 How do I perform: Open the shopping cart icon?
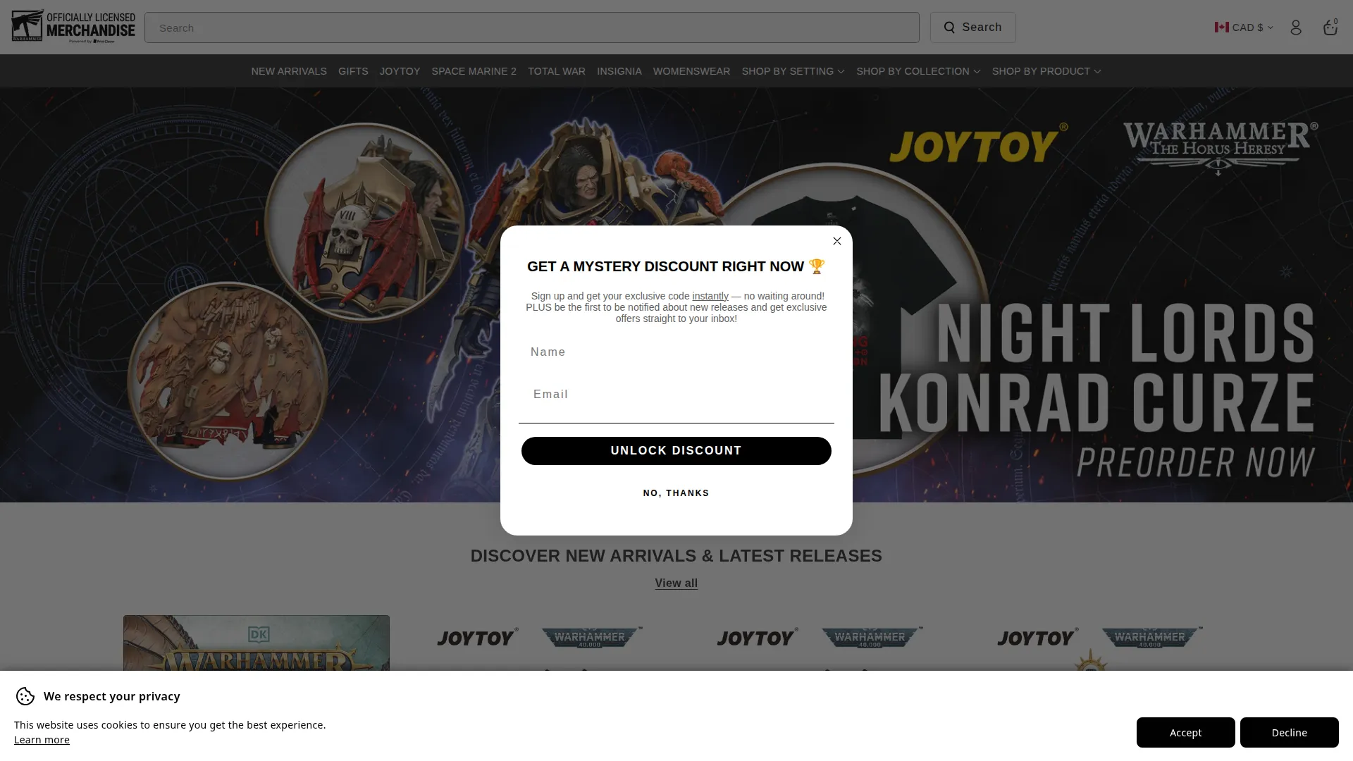click(x=1330, y=27)
